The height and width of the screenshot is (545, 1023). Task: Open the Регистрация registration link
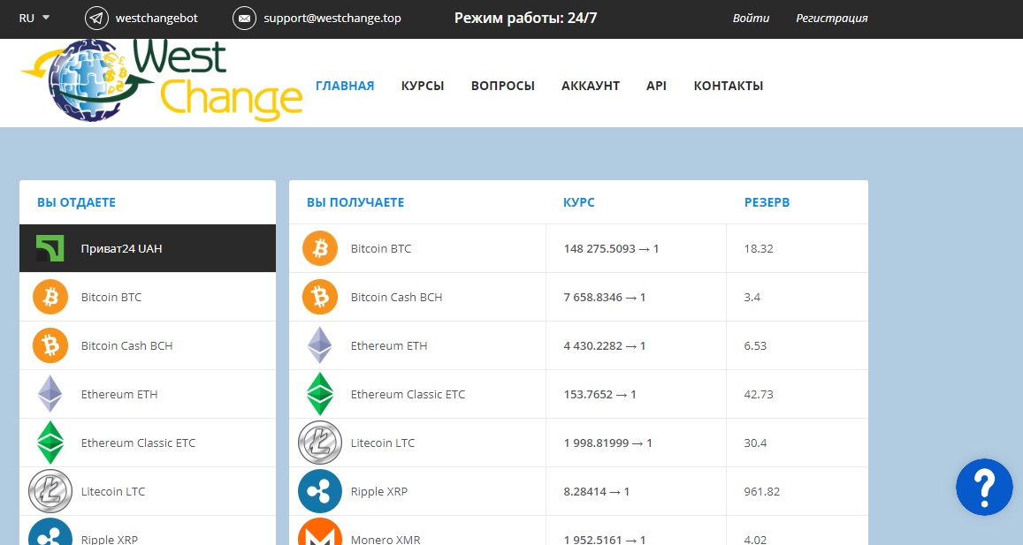click(832, 19)
